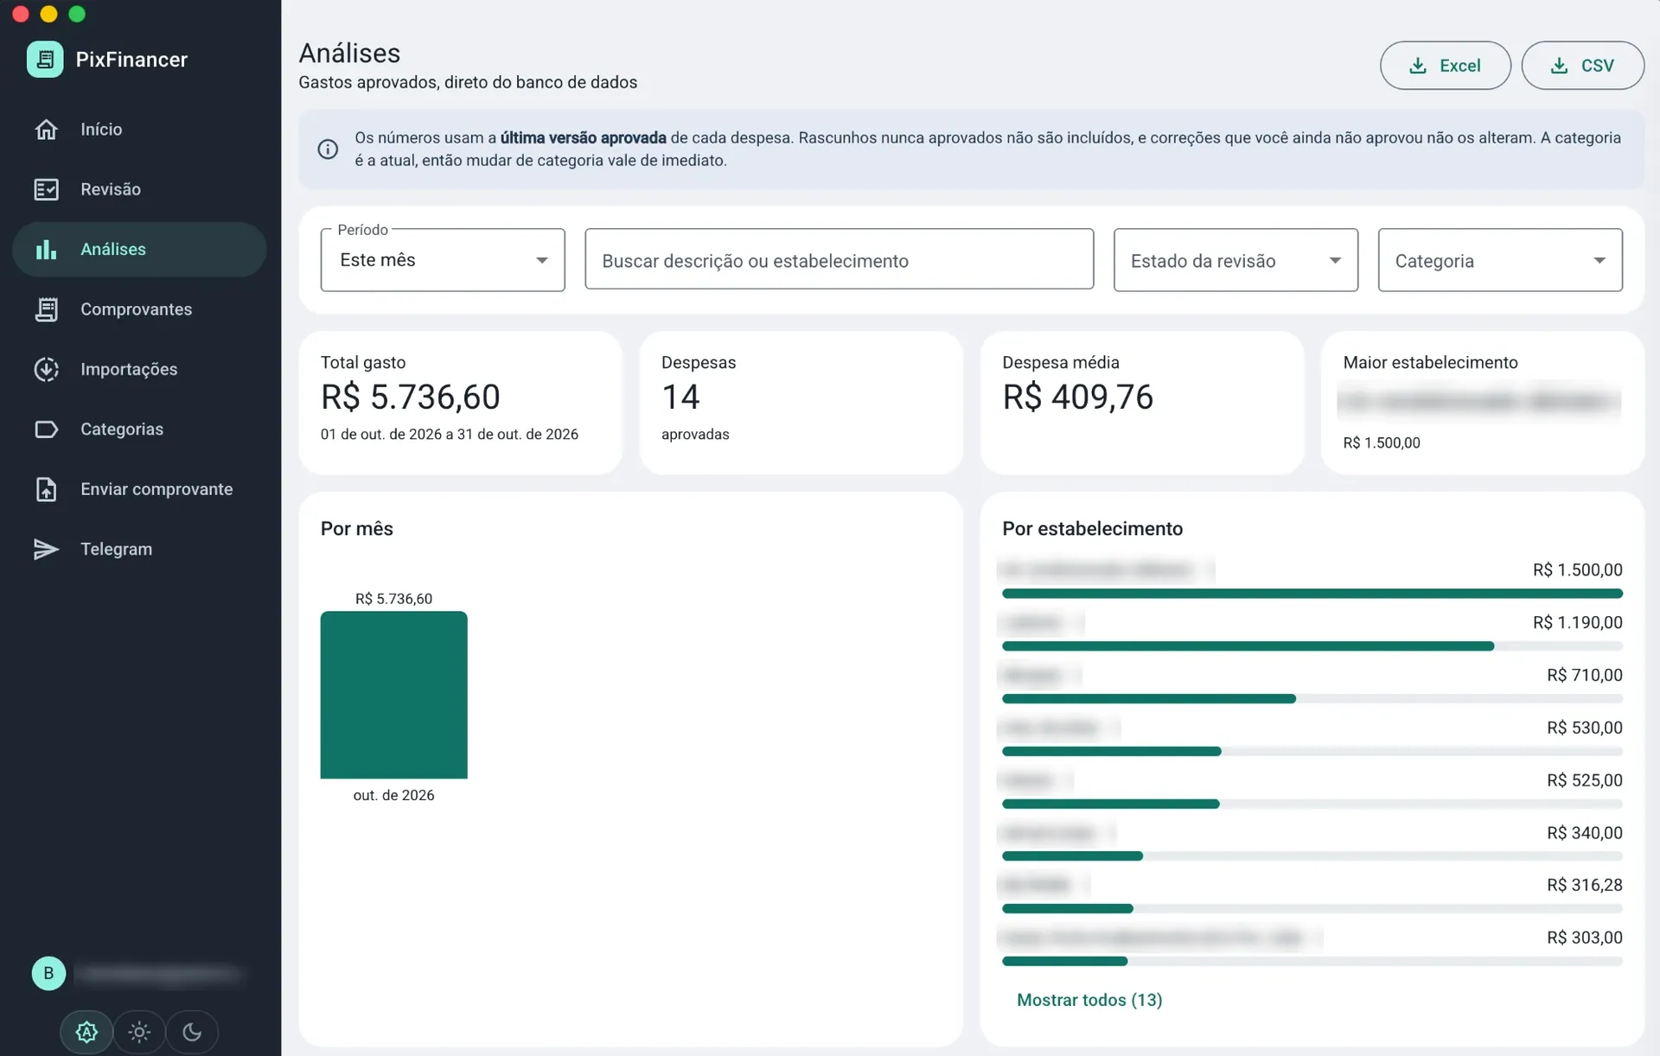Viewport: 1660px width, 1056px height.
Task: Open the Telegram menu item
Action: [x=139, y=550]
